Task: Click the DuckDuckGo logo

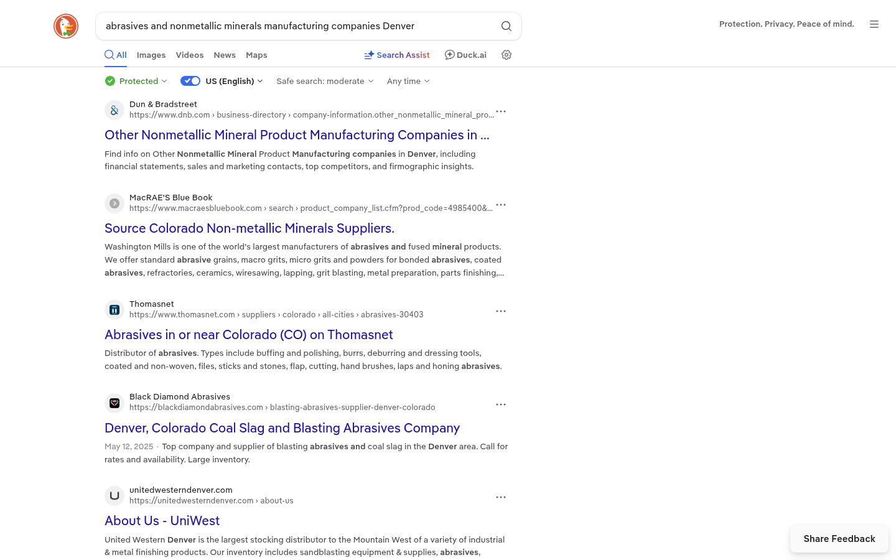Action: coord(66,26)
